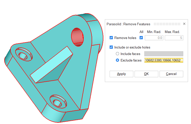This screenshot has height=124, width=191.
Task: Click the Parasolid : Remove Features title
Action: 128,24
